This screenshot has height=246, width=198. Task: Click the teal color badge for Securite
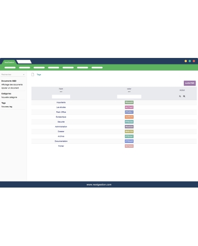pyautogui.click(x=129, y=122)
